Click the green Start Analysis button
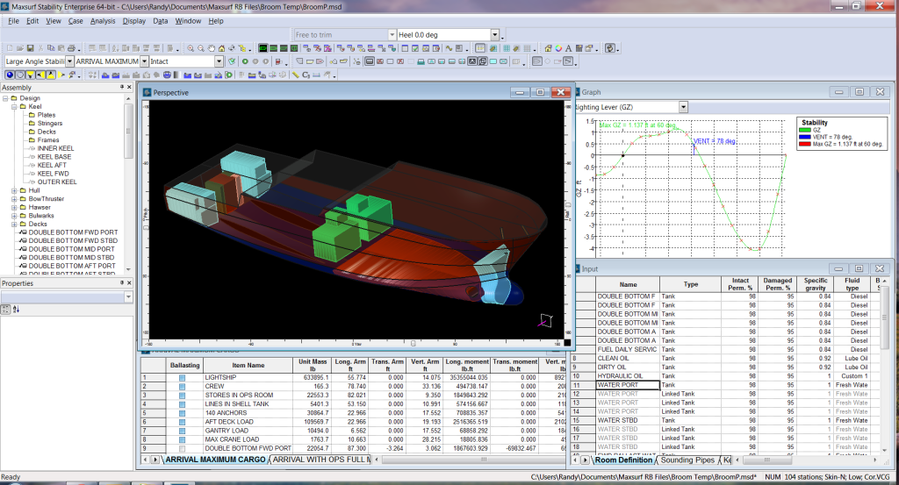 pos(245,61)
